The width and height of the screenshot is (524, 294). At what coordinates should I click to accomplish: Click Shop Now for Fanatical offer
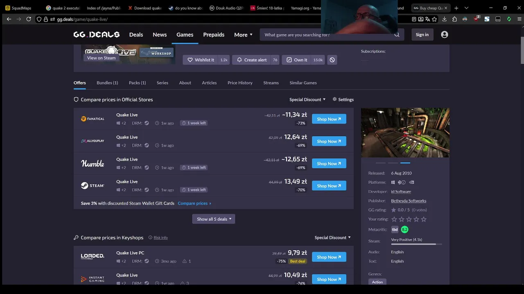pyautogui.click(x=329, y=119)
